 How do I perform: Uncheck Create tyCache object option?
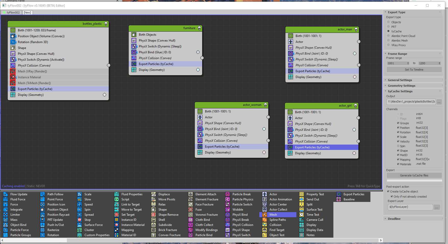pos(388,191)
